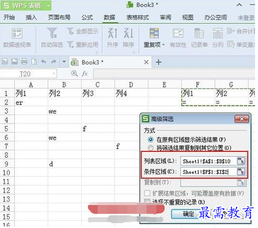Screen dimensions: 258x228
Task: Redo the last action
Action: [53, 62]
